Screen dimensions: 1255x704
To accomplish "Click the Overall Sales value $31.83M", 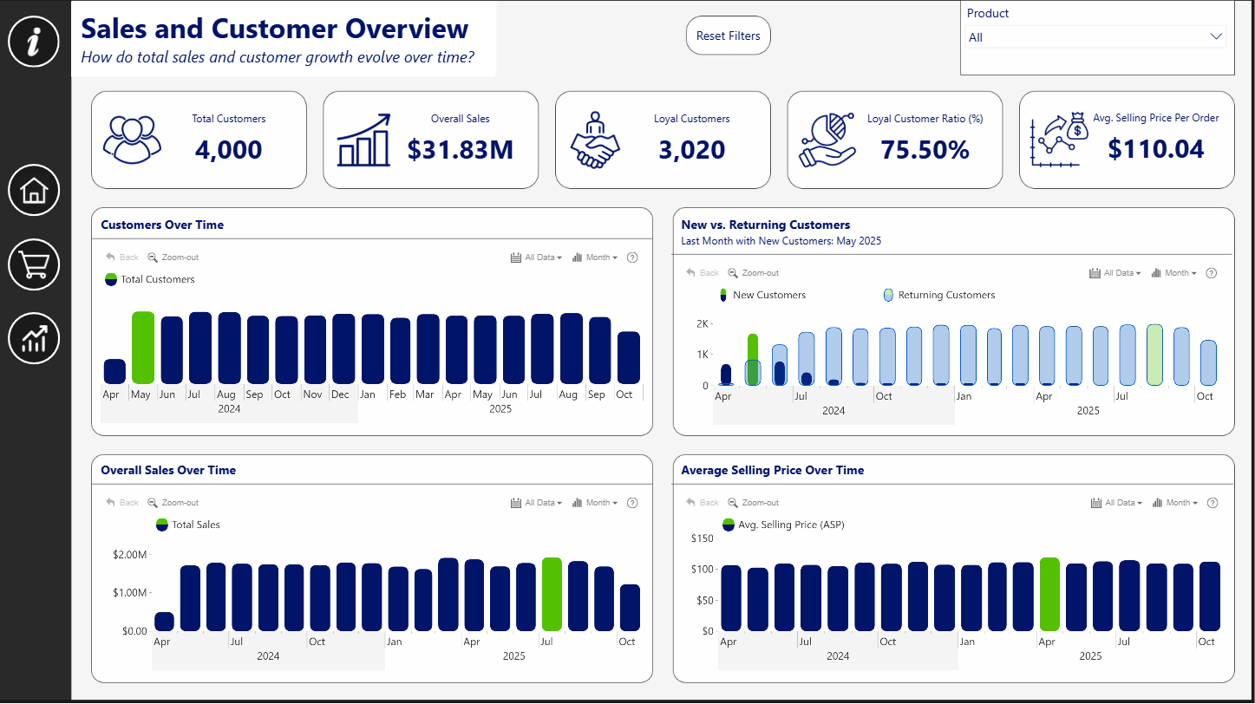I will click(461, 149).
